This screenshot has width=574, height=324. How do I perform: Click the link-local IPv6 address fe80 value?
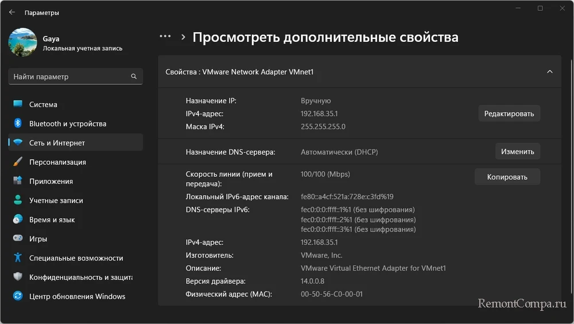tap(347, 196)
